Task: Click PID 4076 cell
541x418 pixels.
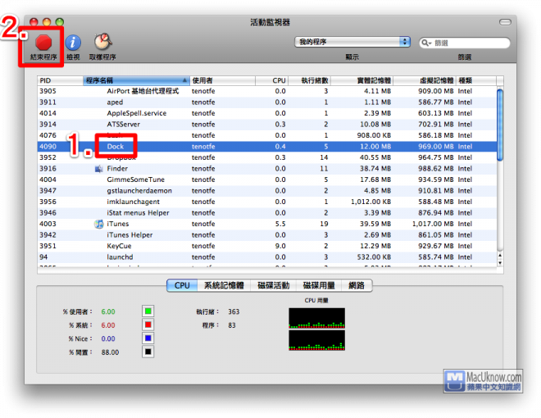Action: [x=48, y=135]
